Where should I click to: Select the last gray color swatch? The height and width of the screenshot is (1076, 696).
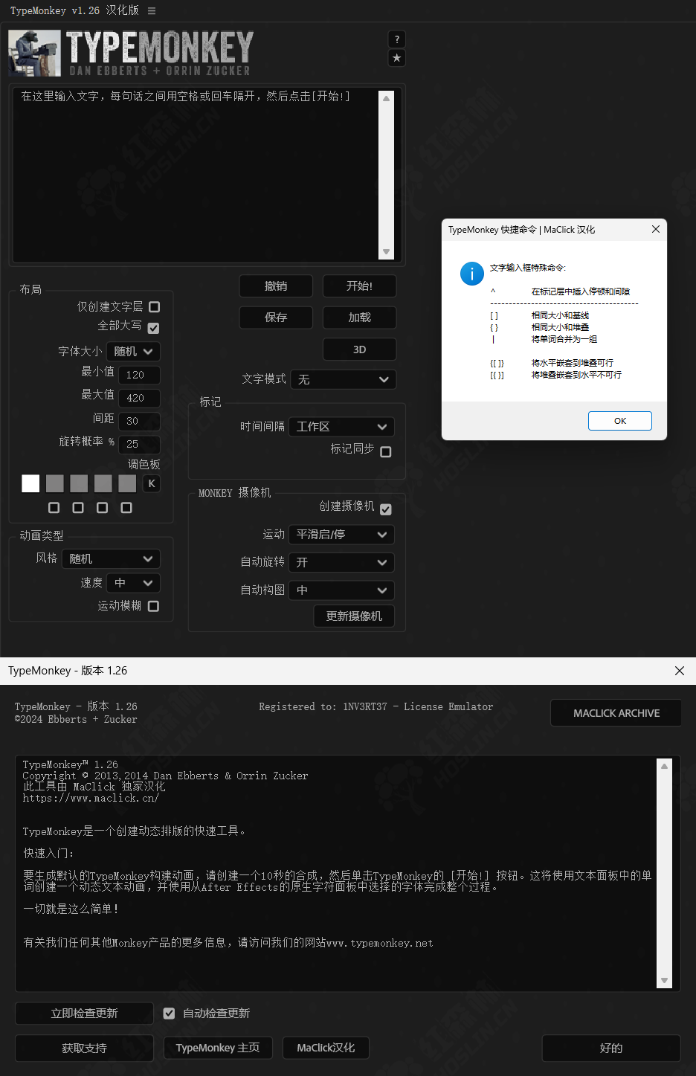click(x=127, y=483)
